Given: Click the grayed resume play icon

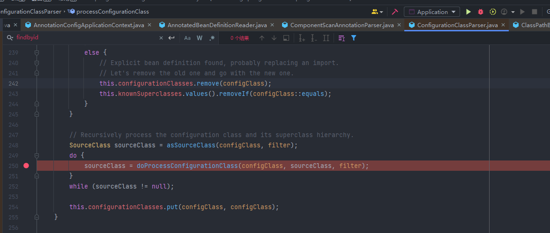Looking at the screenshot, I should 523,12.
